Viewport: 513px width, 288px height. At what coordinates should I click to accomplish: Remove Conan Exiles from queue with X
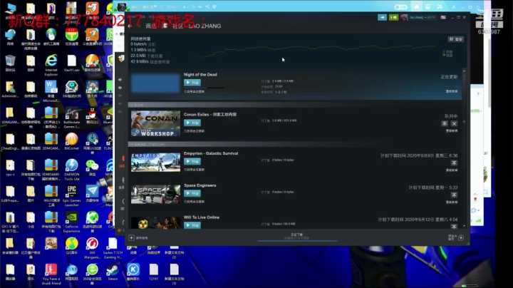point(454,123)
